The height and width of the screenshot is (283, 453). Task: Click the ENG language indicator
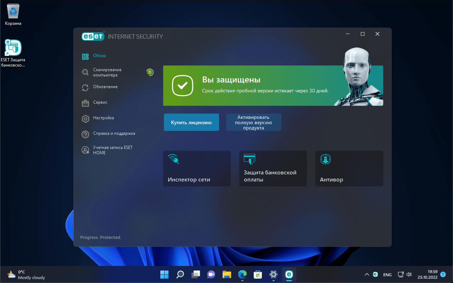(x=387, y=274)
